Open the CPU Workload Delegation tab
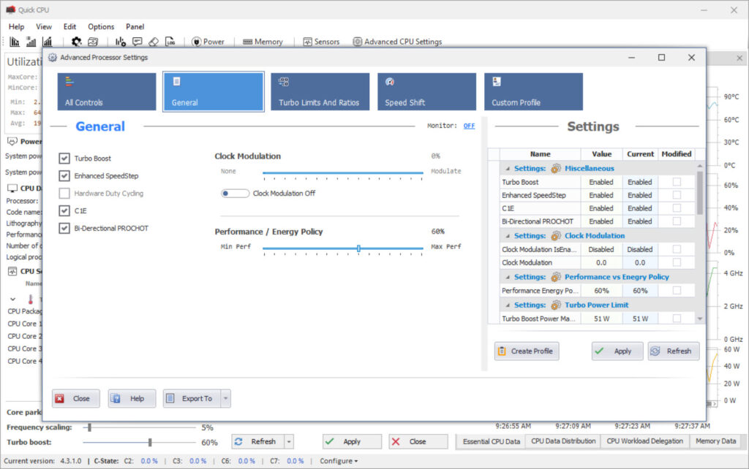Viewport: 749px width, 469px height. click(x=645, y=441)
